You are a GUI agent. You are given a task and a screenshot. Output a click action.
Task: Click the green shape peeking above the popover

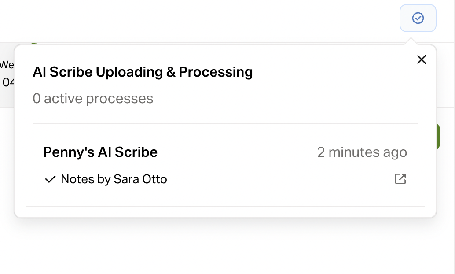pos(34,44)
